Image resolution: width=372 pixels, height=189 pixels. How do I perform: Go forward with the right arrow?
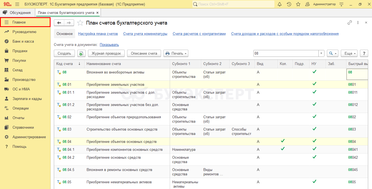pyautogui.click(x=69, y=23)
